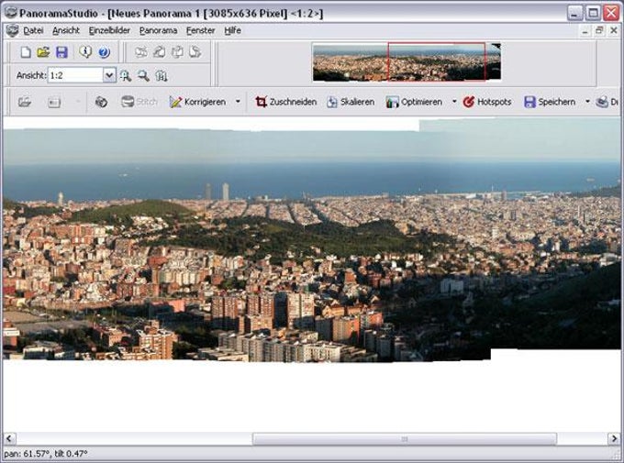Expand the Korrigieren dropdown arrow
624x463 pixels.
point(238,102)
